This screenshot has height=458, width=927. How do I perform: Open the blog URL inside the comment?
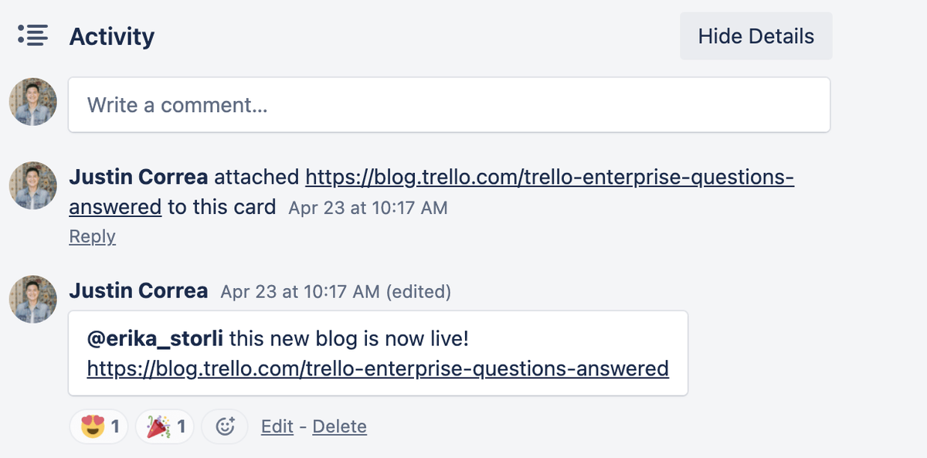[378, 368]
